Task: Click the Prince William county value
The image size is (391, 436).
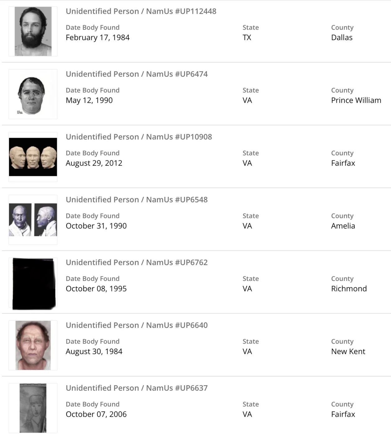Action: [356, 100]
